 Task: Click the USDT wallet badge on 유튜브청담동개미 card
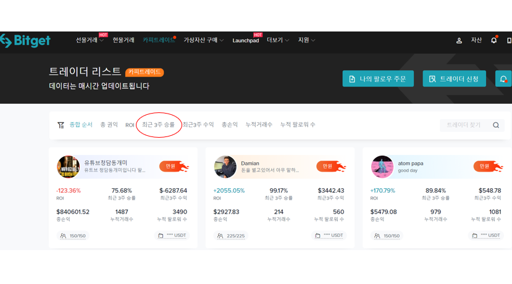click(x=172, y=235)
